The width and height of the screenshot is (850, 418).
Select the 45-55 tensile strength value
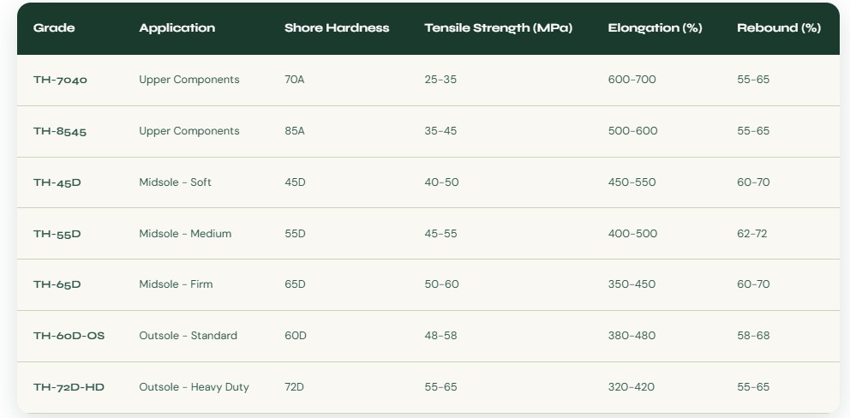pos(440,234)
